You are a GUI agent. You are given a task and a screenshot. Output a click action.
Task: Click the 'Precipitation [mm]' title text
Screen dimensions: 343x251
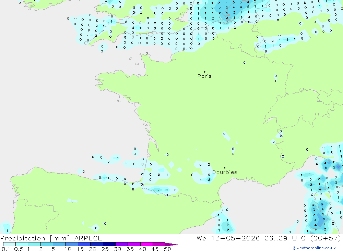click(x=35, y=238)
